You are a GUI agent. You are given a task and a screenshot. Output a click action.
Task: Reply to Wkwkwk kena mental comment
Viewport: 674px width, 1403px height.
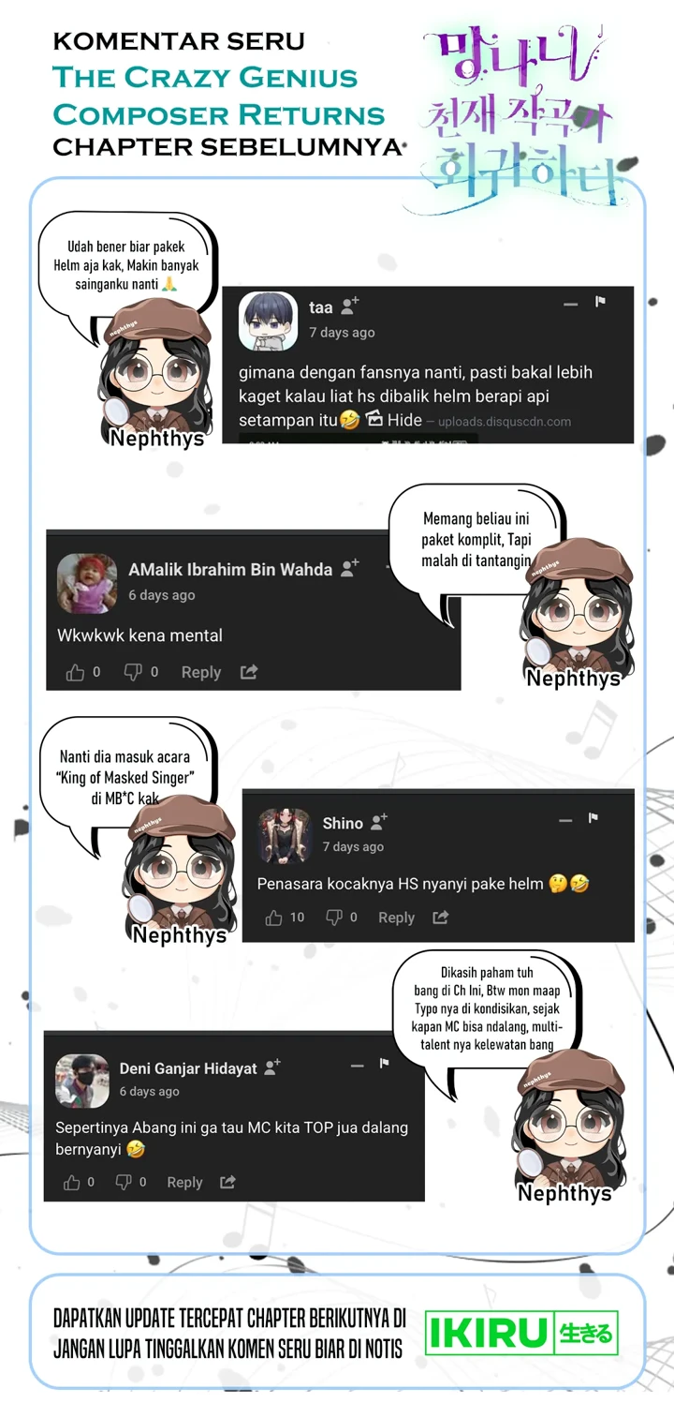(201, 672)
